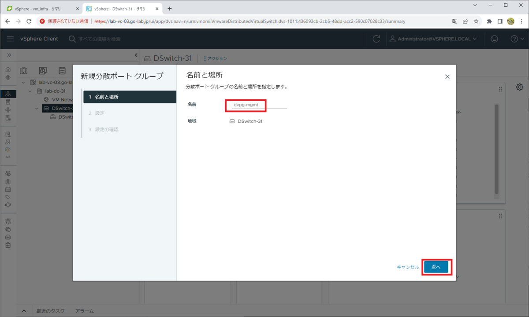Click キャンセル to cancel the wizard
Image resolution: width=529 pixels, height=317 pixels.
408,267
